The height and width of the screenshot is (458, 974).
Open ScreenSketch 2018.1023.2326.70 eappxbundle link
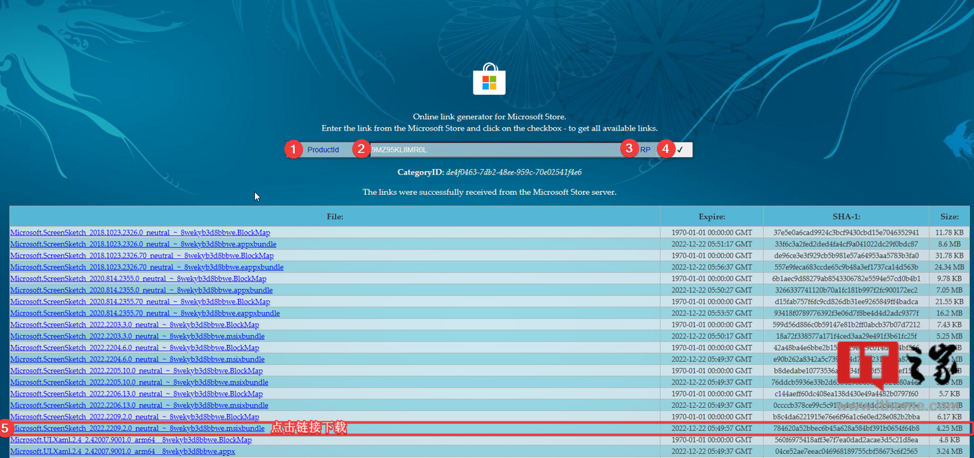point(147,267)
